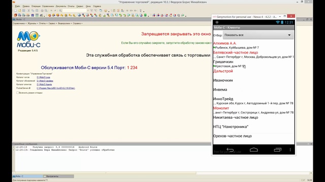Click the M+ memory toolbar button
Image resolution: width=325 pixels, height=182 pixels.
(131, 11)
